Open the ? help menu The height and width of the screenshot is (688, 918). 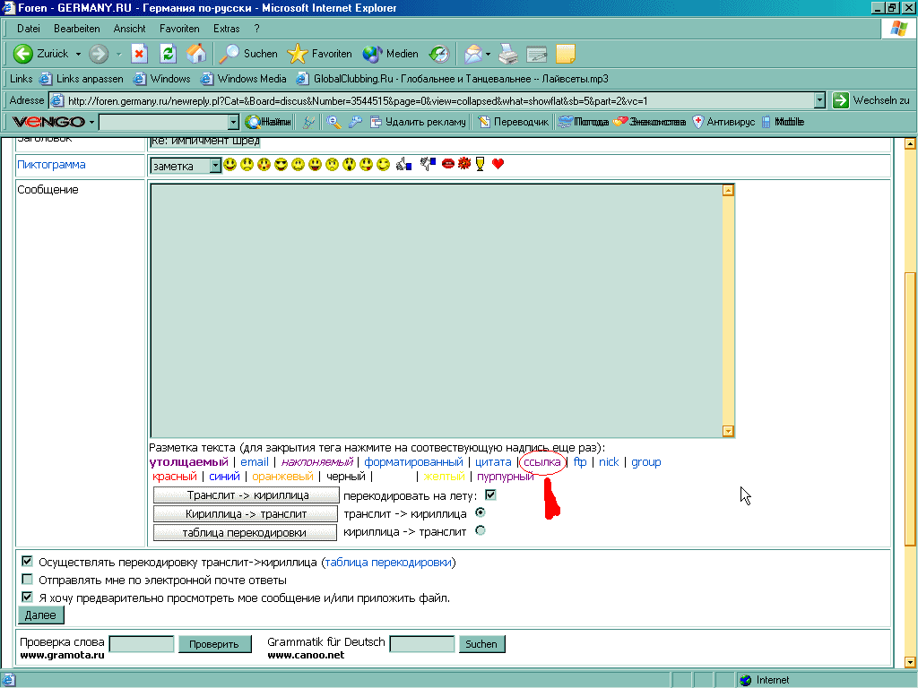point(256,29)
